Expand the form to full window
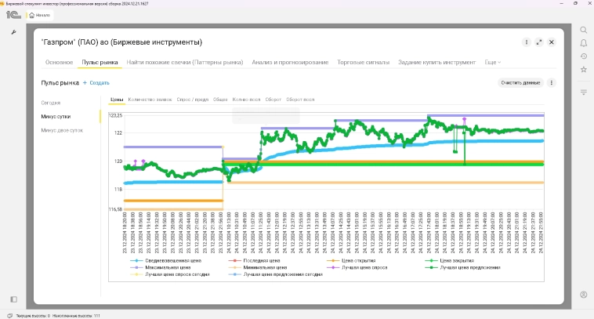 [539, 42]
